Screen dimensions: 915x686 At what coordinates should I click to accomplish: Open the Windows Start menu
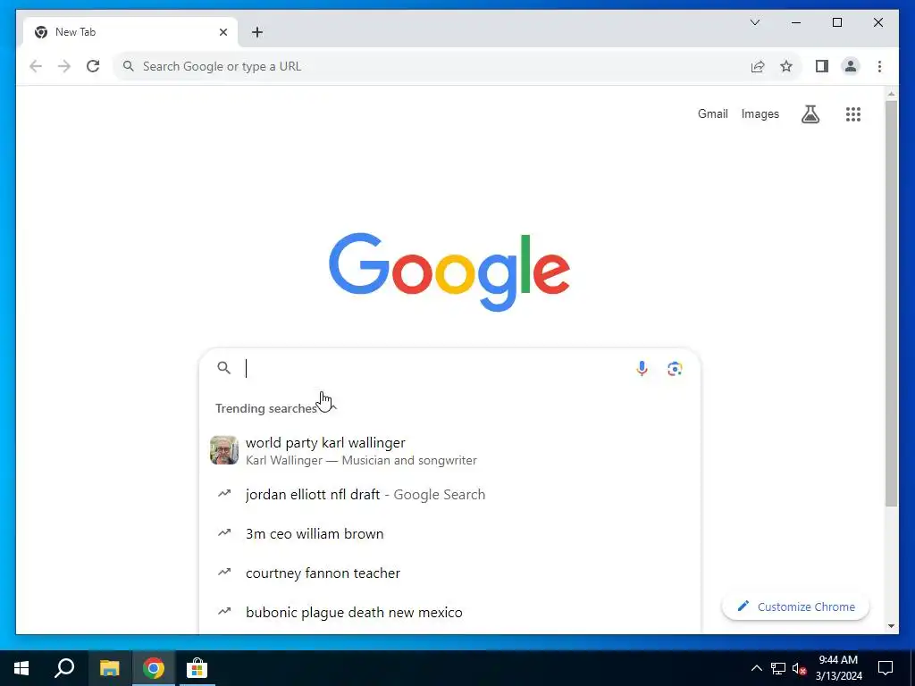pyautogui.click(x=21, y=668)
